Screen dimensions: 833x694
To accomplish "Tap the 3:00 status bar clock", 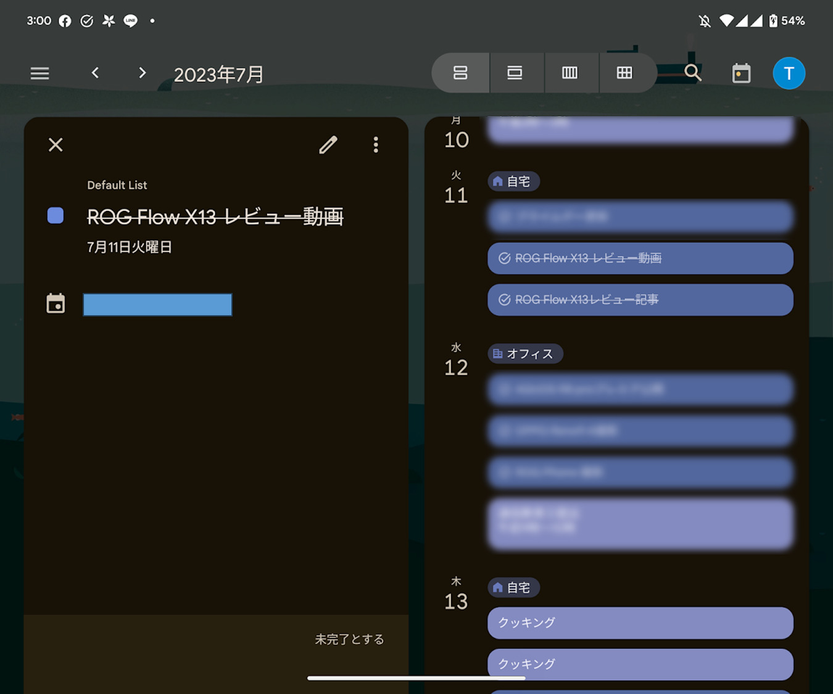I will (x=38, y=21).
